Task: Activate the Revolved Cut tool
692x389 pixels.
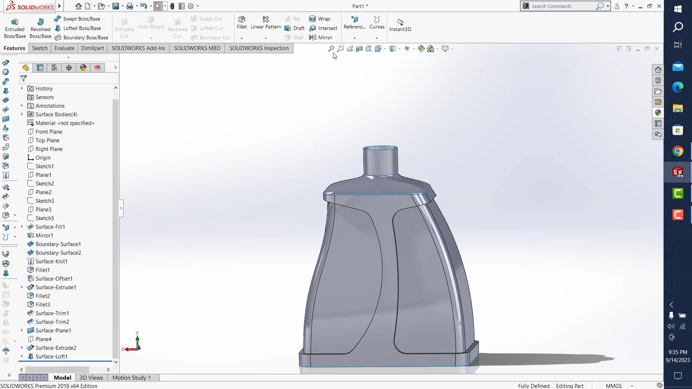Action: 177,27
